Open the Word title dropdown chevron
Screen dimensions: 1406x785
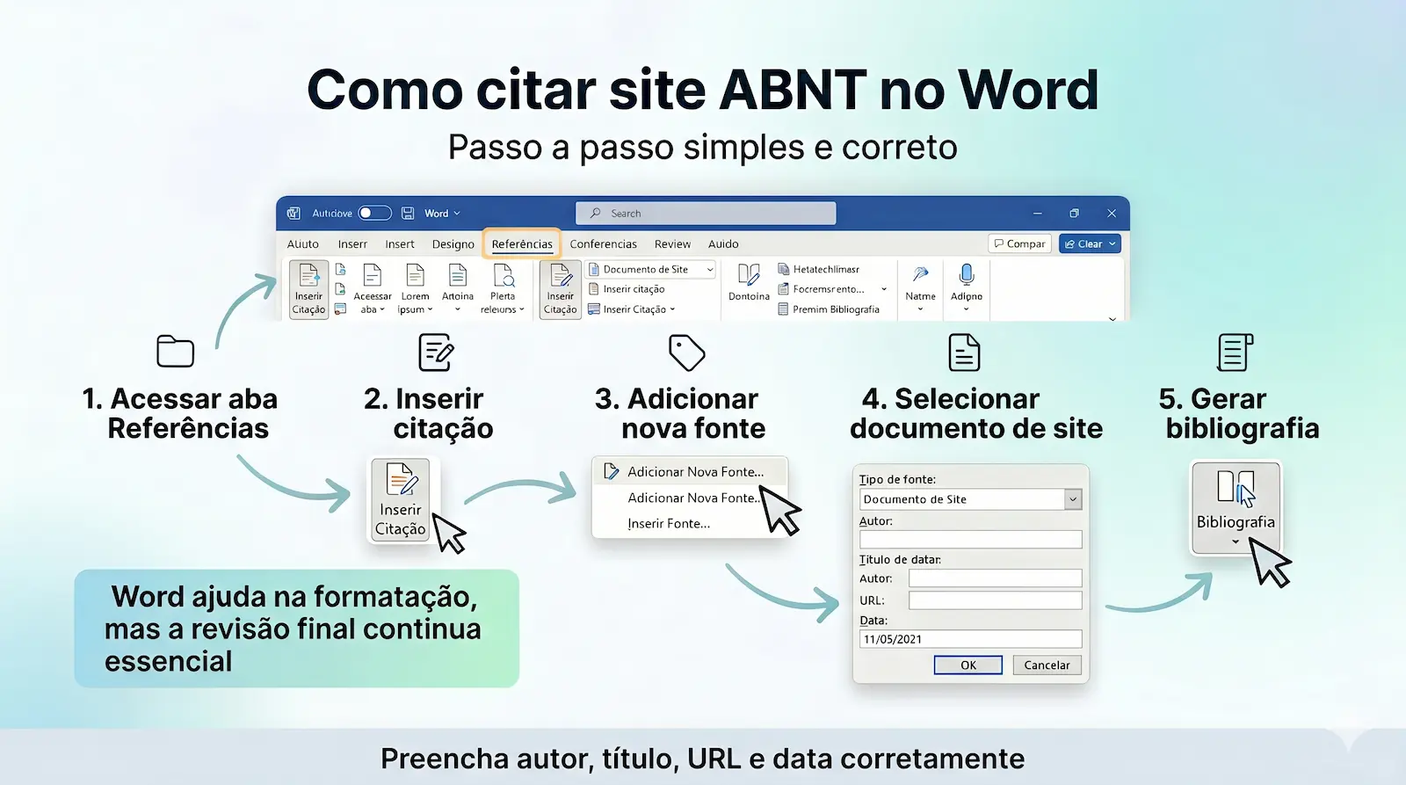tap(457, 214)
